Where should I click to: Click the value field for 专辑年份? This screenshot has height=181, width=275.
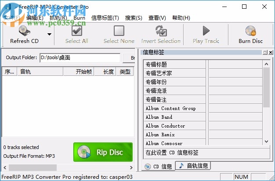[x=235, y=82]
